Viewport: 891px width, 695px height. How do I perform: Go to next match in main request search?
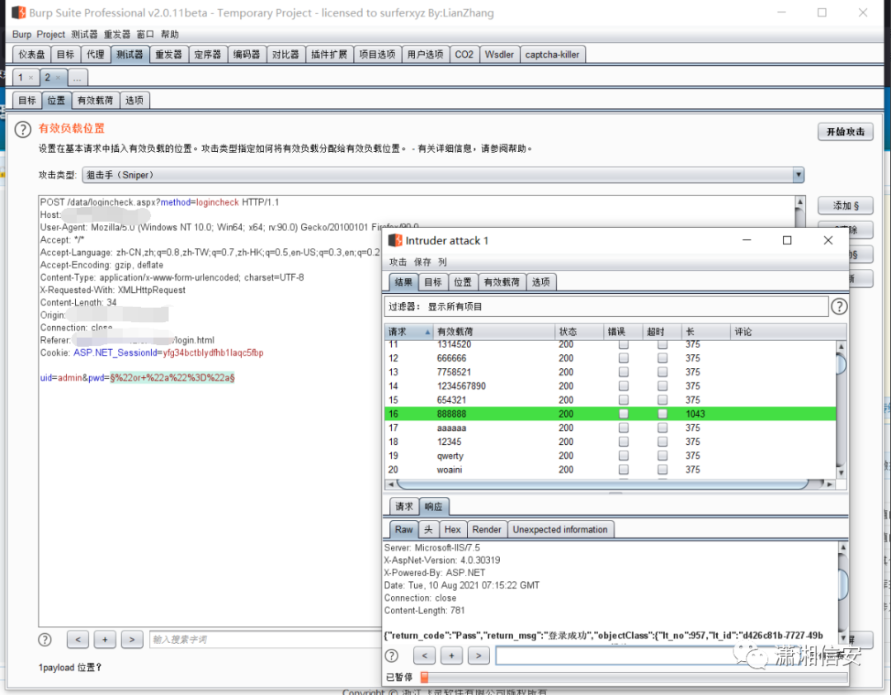tap(132, 640)
